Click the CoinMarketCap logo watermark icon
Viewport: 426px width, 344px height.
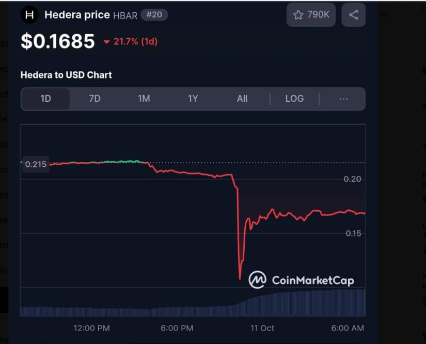257,280
